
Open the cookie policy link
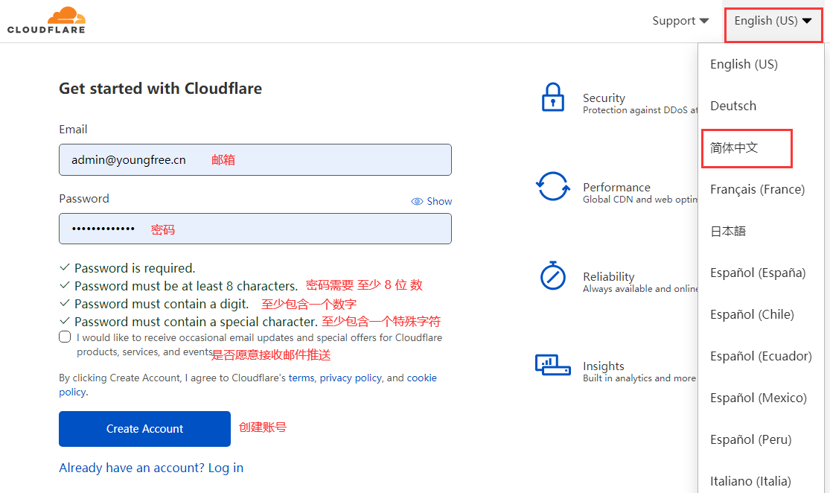248,385
